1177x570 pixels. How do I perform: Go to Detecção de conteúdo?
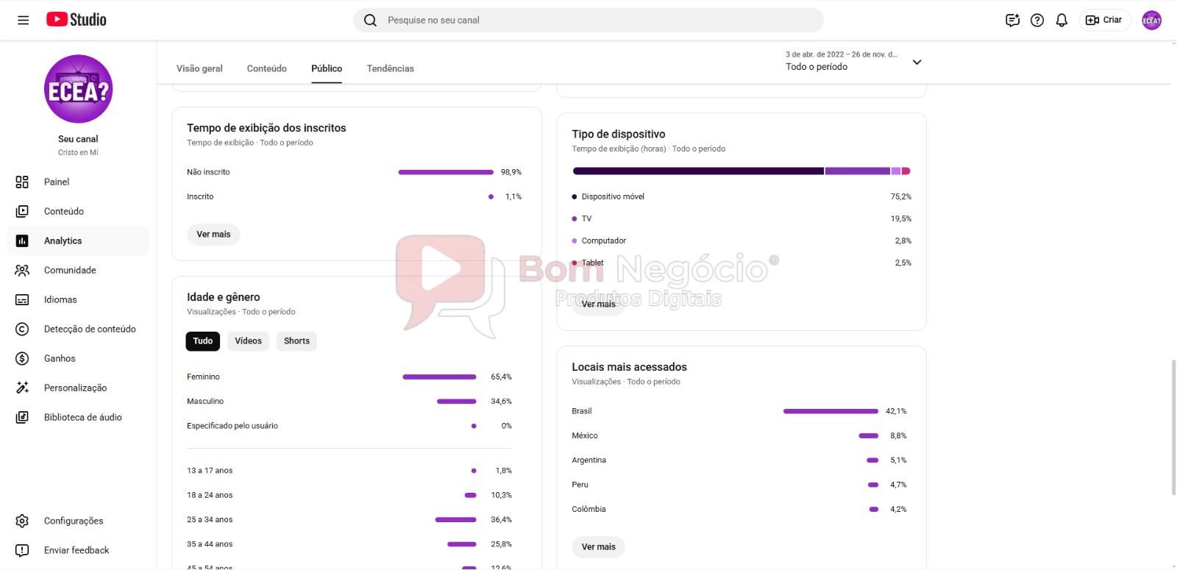(x=90, y=329)
